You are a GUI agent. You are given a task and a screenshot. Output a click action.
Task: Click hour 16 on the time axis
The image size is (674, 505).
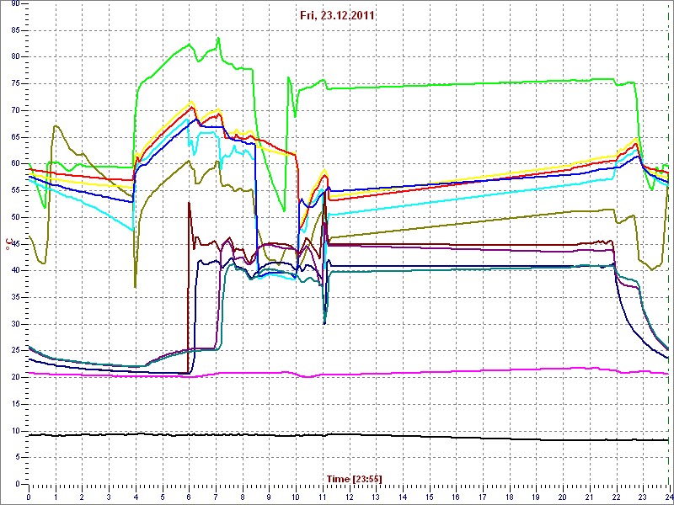(x=457, y=496)
